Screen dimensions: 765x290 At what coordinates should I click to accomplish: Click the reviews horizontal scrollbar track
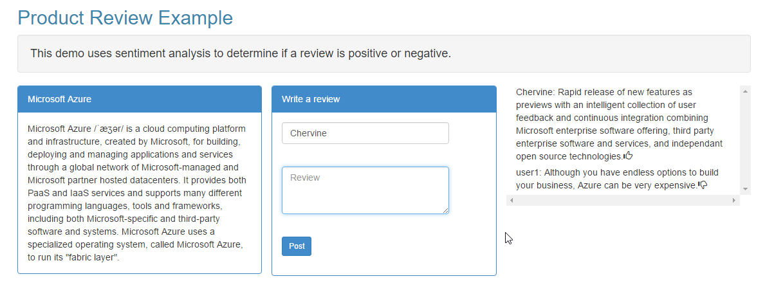tap(623, 201)
